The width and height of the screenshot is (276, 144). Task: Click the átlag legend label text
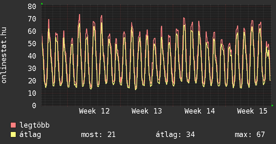coord(30,135)
